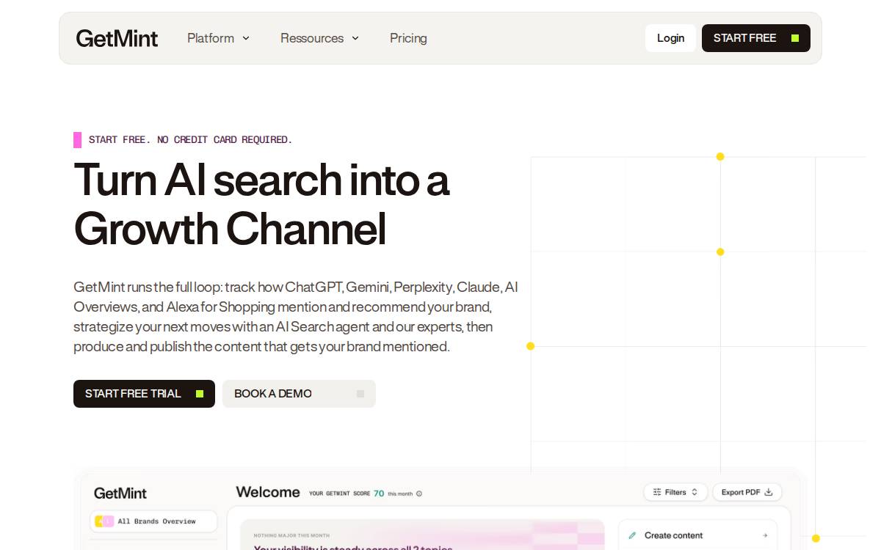Click the GetMint score value 70
The image size is (881, 550).
tap(379, 494)
